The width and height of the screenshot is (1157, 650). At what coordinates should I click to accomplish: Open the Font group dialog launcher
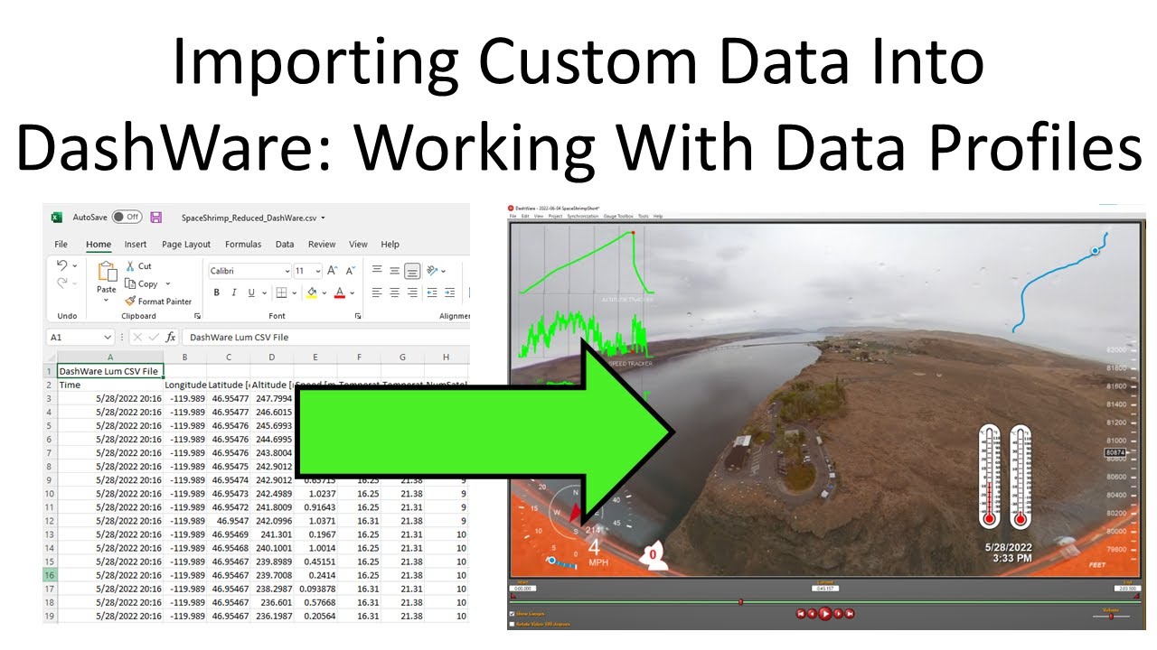[x=358, y=317]
